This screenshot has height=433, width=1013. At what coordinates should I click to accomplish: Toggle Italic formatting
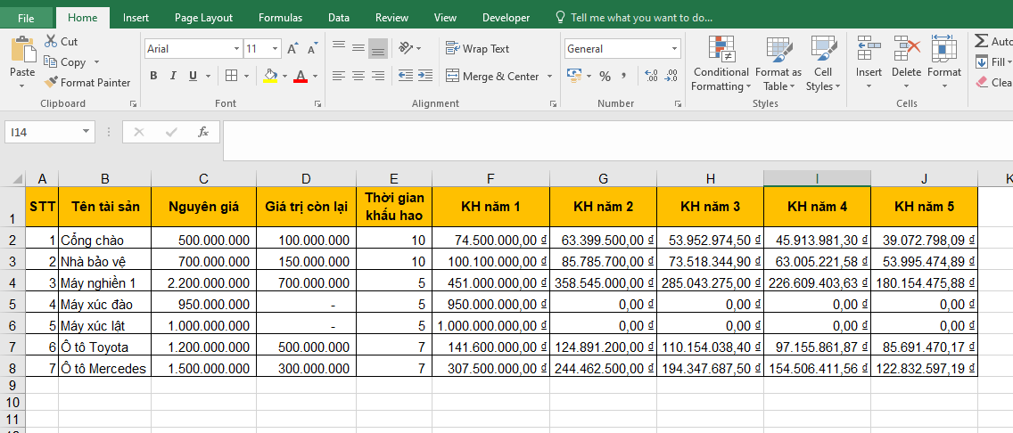point(172,77)
